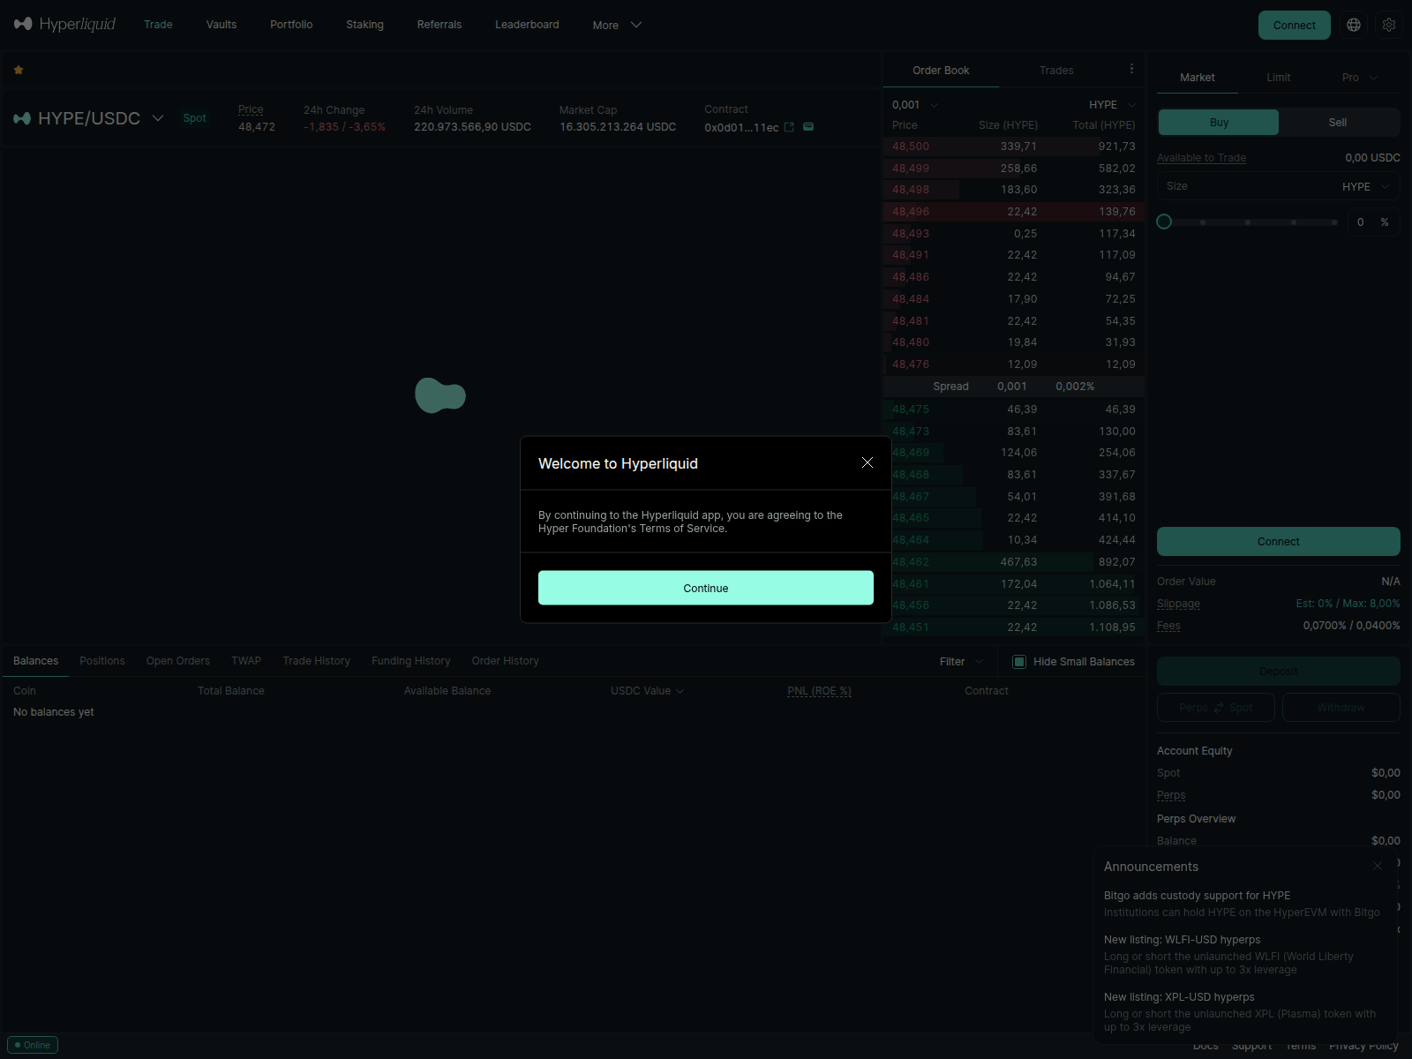This screenshot has width=1412, height=1059.
Task: Click the Perps to Spot transfer button
Action: [1216, 708]
